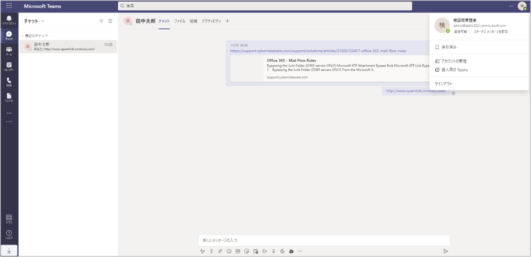The height and width of the screenshot is (257, 531).
Task: Open the Settings and more ellipsis in title bar
Action: point(511,6)
